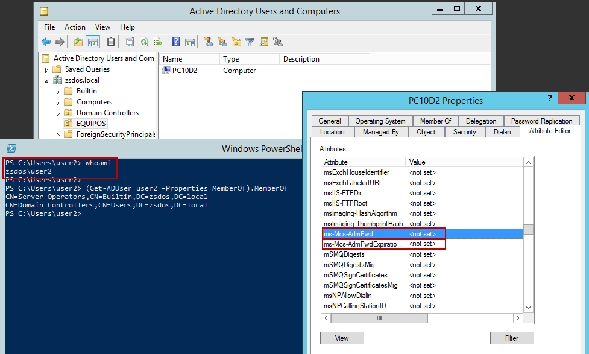Click the Create new group icon
This screenshot has width=589, height=354.
[x=222, y=42]
